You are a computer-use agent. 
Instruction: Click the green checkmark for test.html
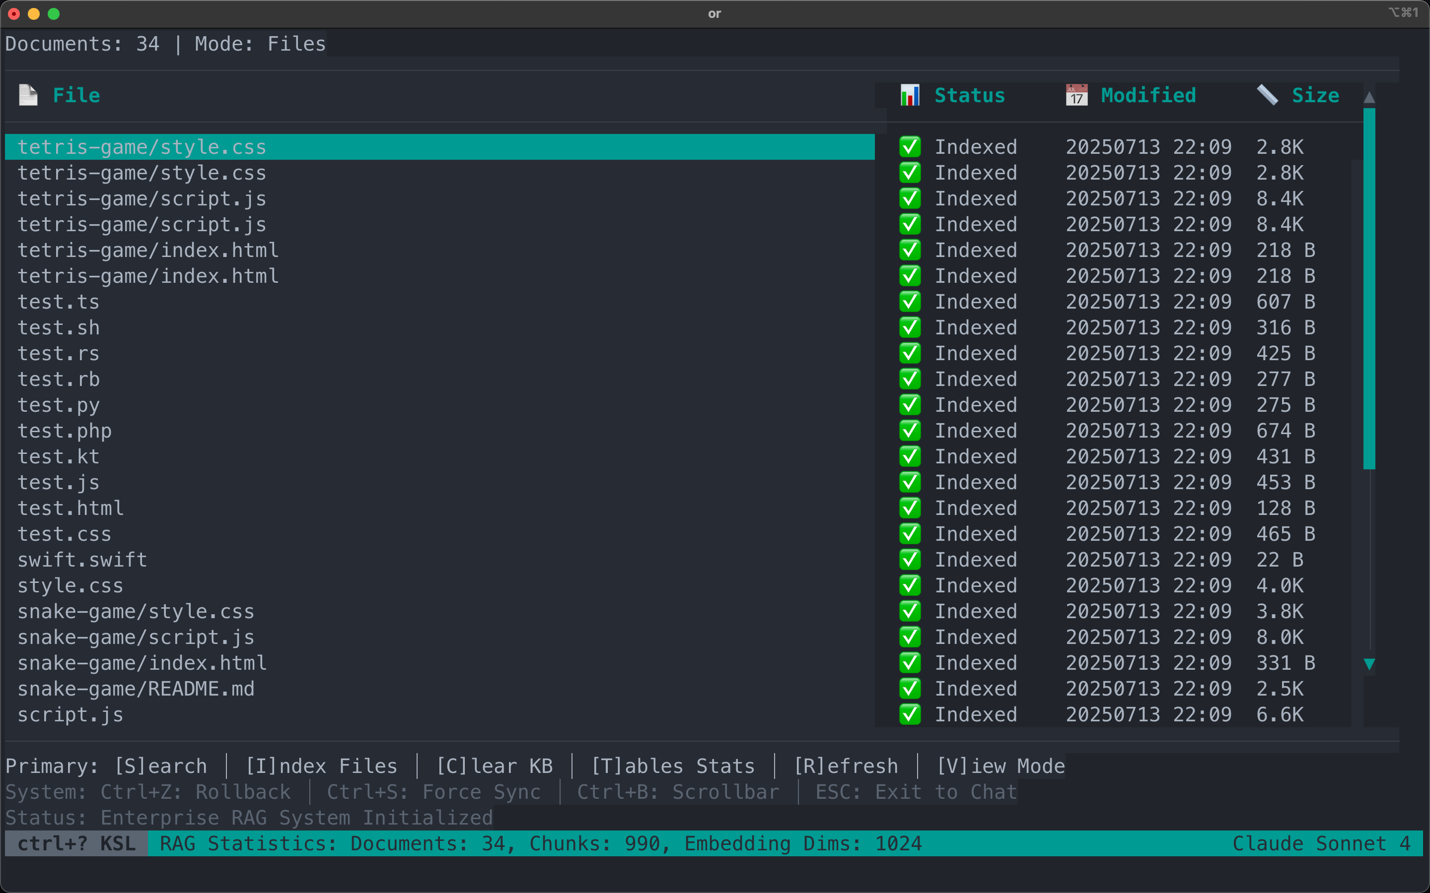[x=910, y=508]
